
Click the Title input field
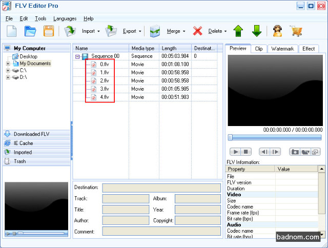[x=126, y=210]
